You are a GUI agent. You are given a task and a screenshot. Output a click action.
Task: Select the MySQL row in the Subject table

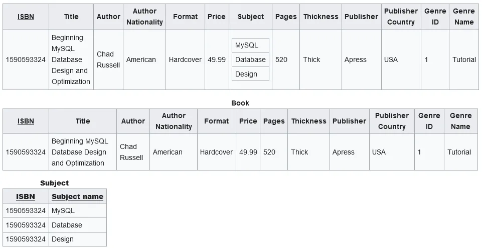[63, 210]
